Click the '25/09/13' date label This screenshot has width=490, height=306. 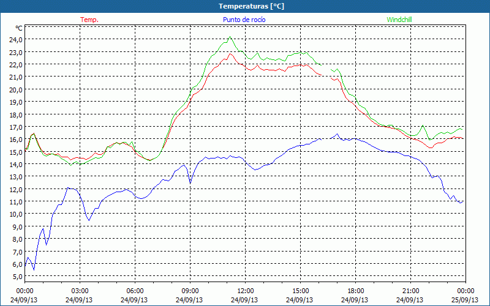[x=466, y=300]
